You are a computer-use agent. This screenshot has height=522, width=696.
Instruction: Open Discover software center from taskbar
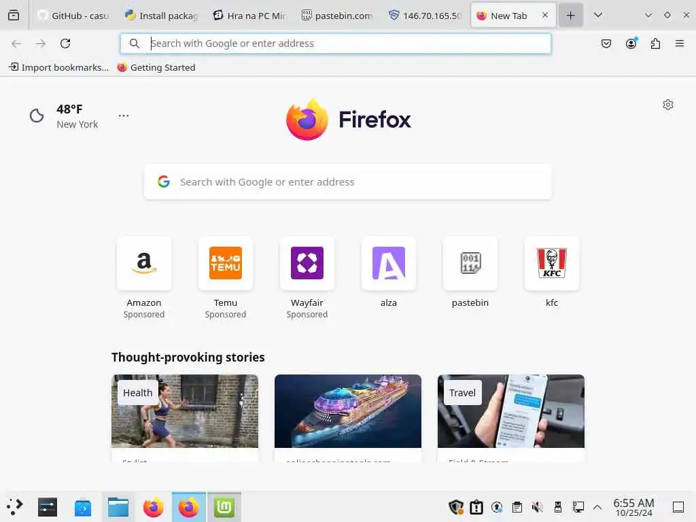[x=82, y=507]
